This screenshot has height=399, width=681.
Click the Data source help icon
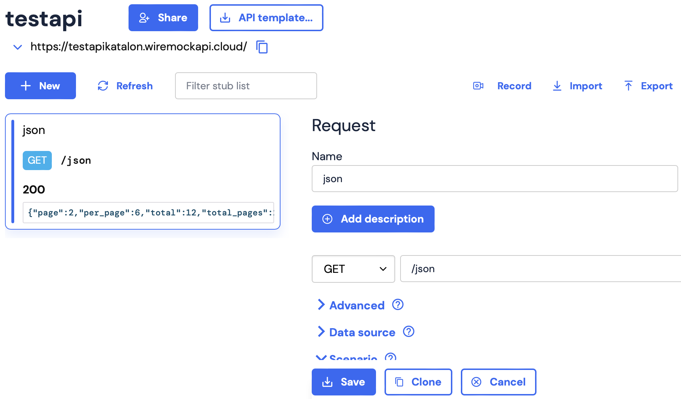point(409,332)
